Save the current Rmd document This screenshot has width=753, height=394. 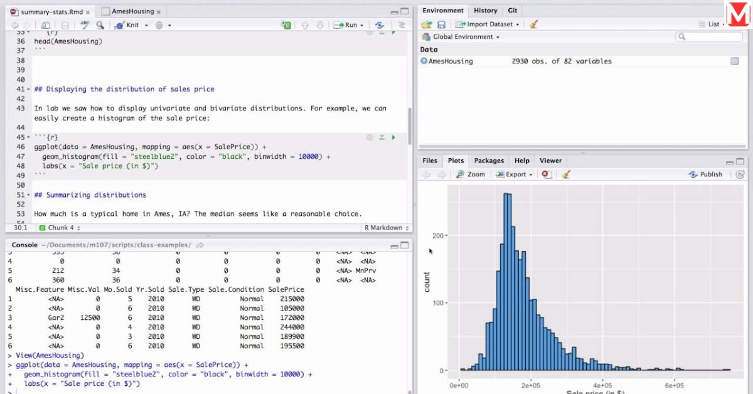tap(65, 25)
